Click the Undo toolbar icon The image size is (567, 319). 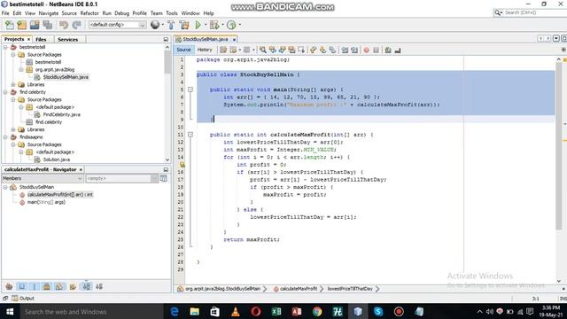tap(64, 25)
